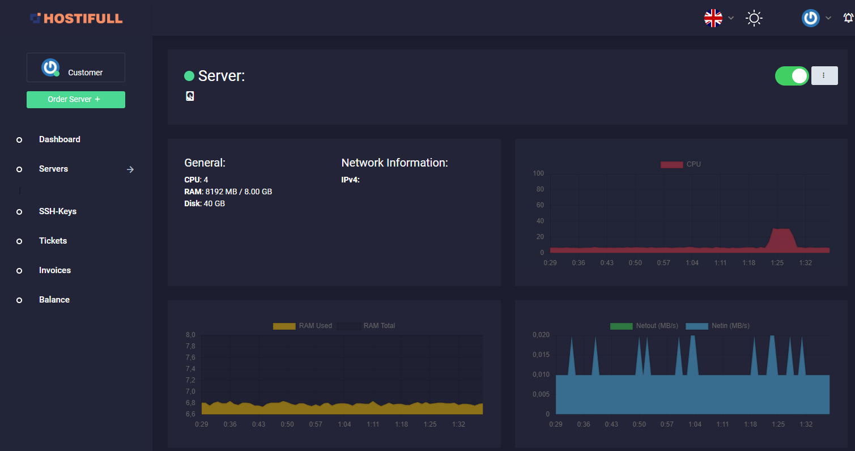Switch to light mode with sun icon
The width and height of the screenshot is (855, 451).
(754, 18)
